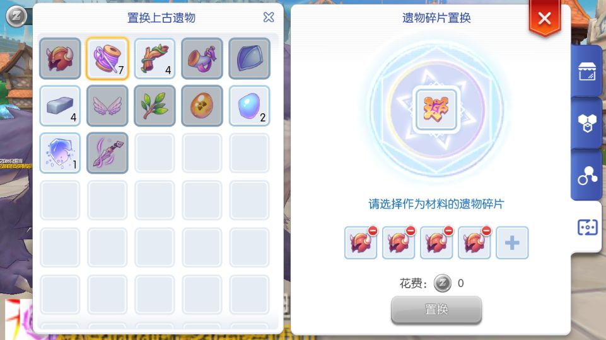Click the gray 置换 exchange button
The image size is (606, 340).
click(436, 310)
